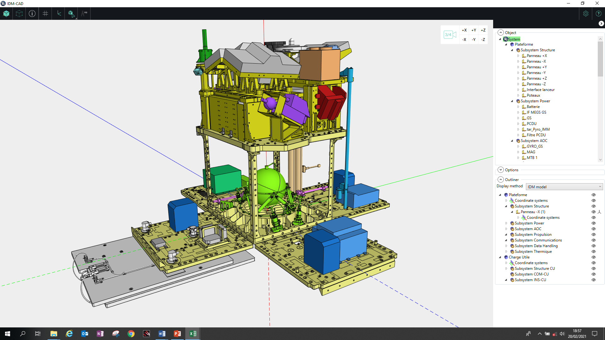Click the 3/4 camera view icon
605x340 pixels.
click(450, 35)
